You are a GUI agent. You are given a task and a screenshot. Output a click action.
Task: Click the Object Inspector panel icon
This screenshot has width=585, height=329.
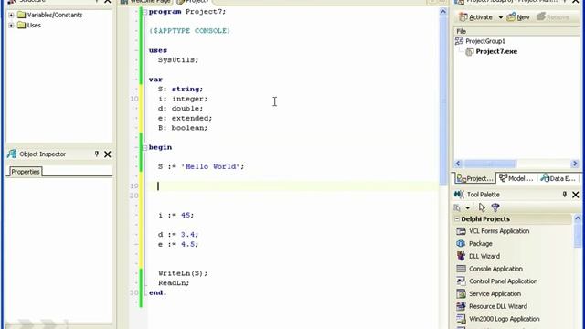[12, 154]
